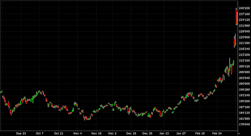Click the Nov 18 date label
Viewport: 251px width, 136px height.
[x=96, y=133]
